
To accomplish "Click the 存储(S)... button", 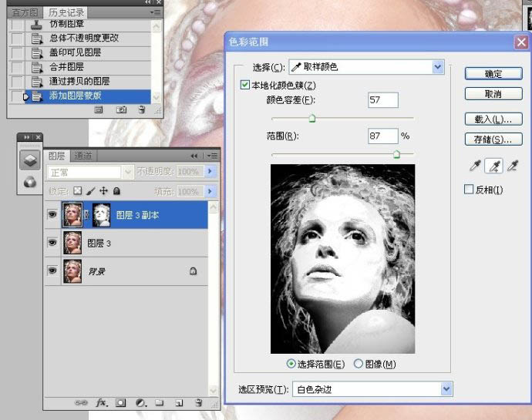I will point(493,139).
